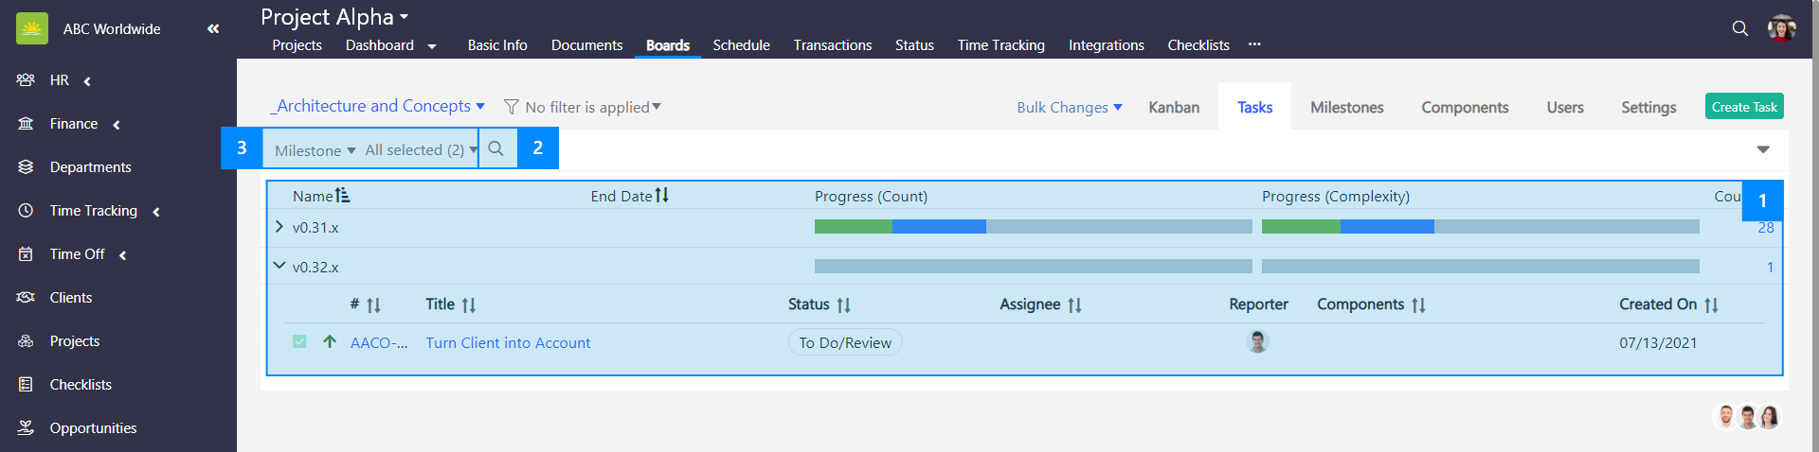Sort by End Date column arrows

(661, 196)
